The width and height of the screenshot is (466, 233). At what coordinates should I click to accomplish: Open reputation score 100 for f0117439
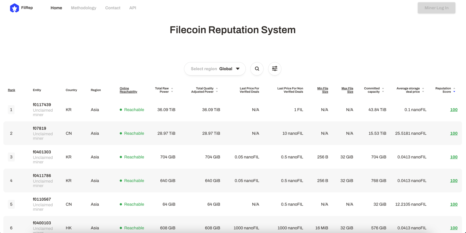tap(454, 110)
